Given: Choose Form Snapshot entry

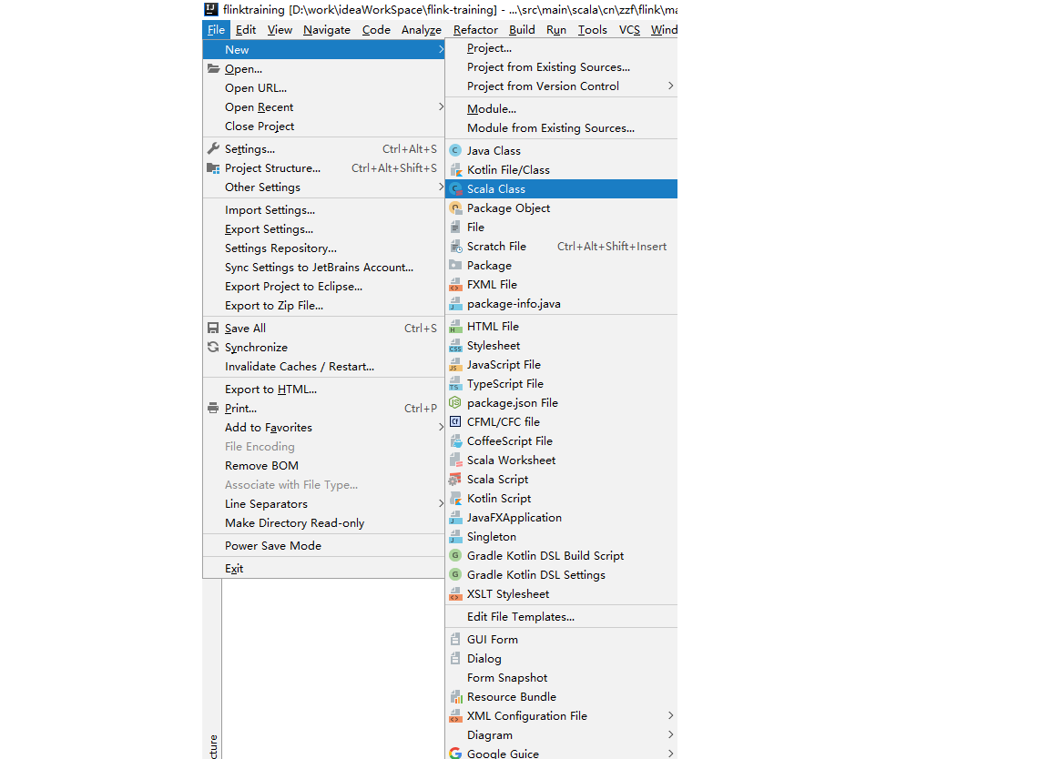Looking at the screenshot, I should [x=561, y=677].
